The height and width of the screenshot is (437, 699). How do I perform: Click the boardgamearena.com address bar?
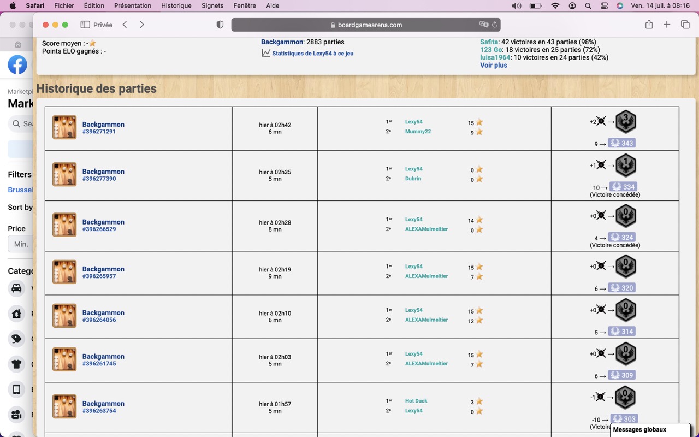tap(366, 25)
